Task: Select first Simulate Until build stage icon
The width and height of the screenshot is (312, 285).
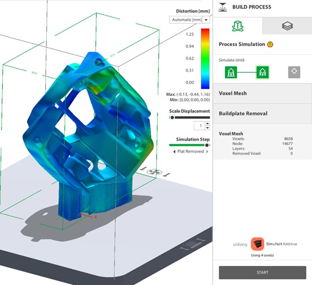Action: (231, 72)
